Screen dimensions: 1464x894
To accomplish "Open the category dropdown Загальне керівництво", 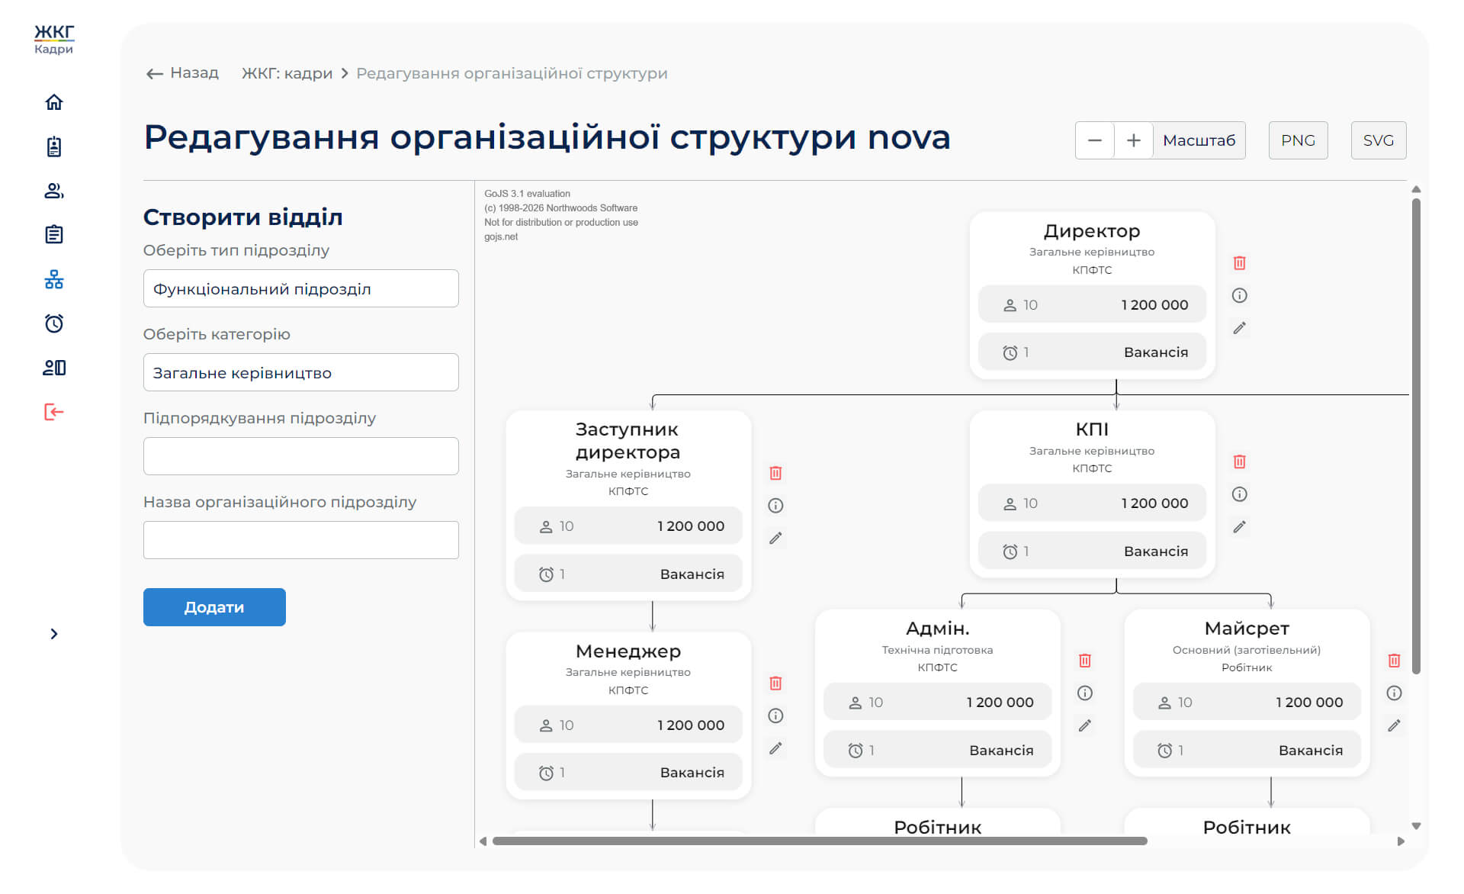I will (x=300, y=373).
